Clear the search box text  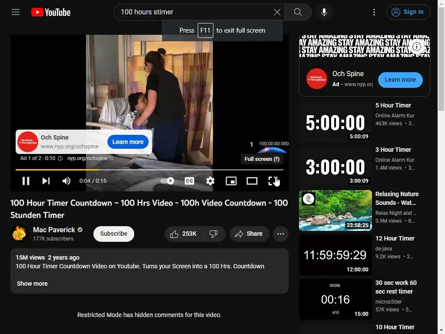277,12
